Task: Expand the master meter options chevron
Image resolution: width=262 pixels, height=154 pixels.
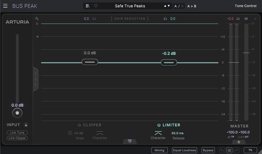Action: [255, 19]
